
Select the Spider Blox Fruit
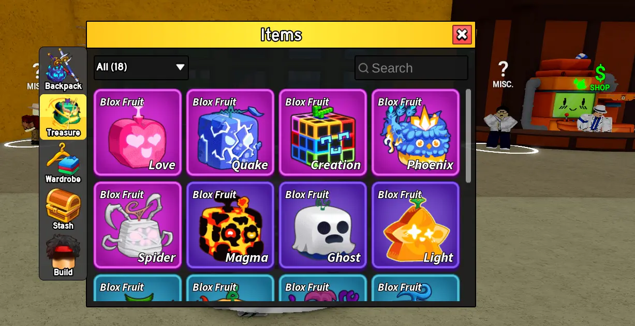point(138,225)
